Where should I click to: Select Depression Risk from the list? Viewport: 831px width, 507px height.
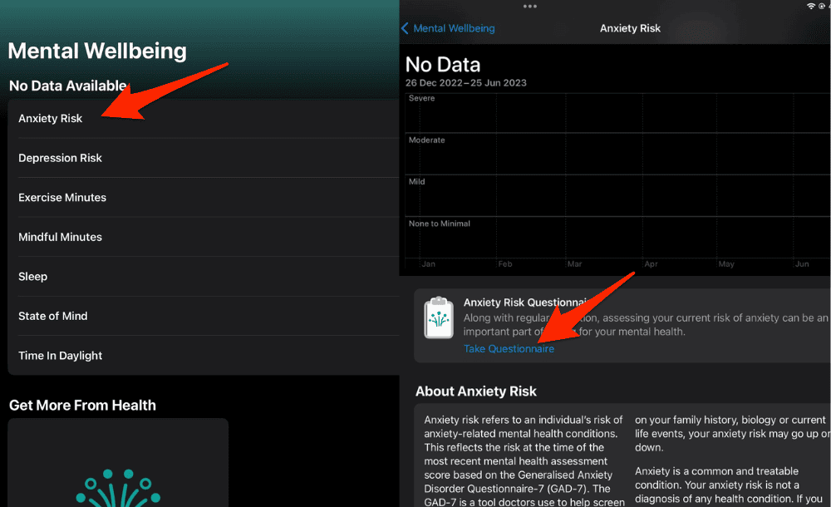(x=60, y=158)
